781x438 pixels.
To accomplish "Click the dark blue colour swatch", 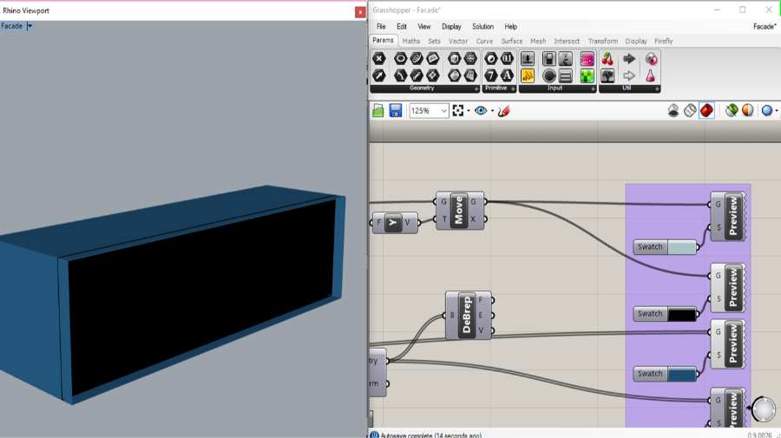I will [682, 374].
